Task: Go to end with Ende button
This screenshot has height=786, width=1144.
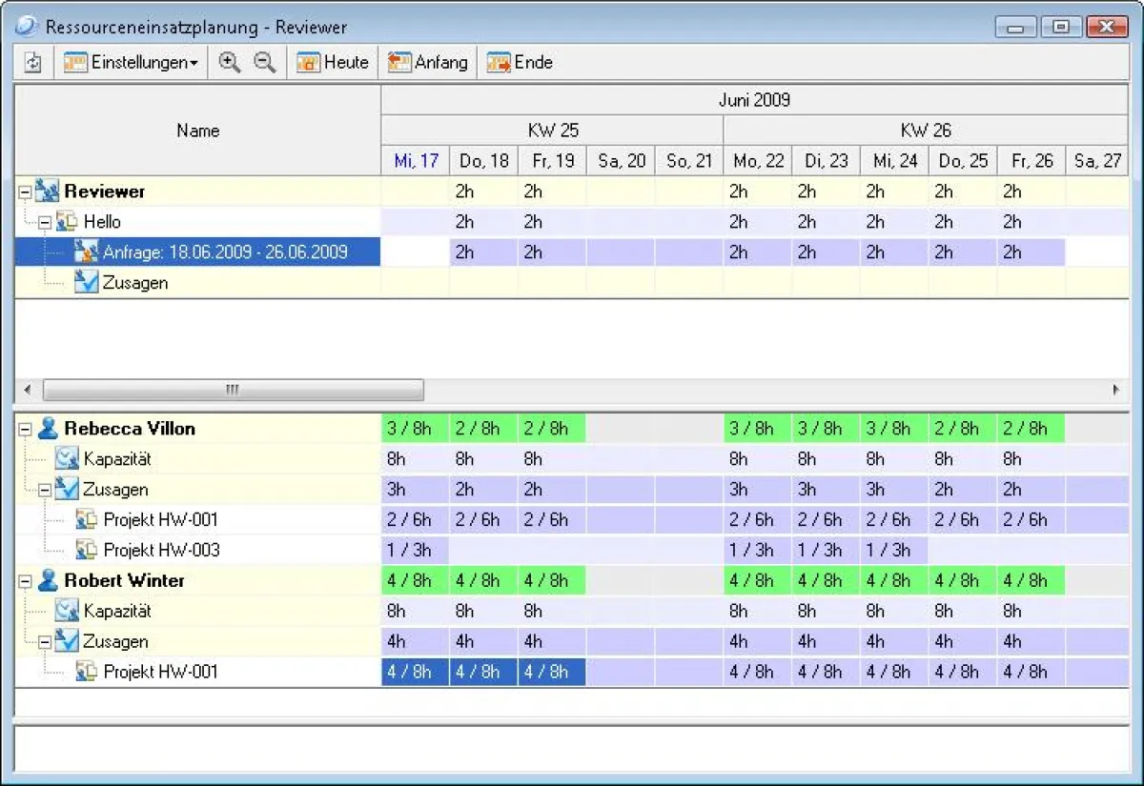Action: [520, 63]
